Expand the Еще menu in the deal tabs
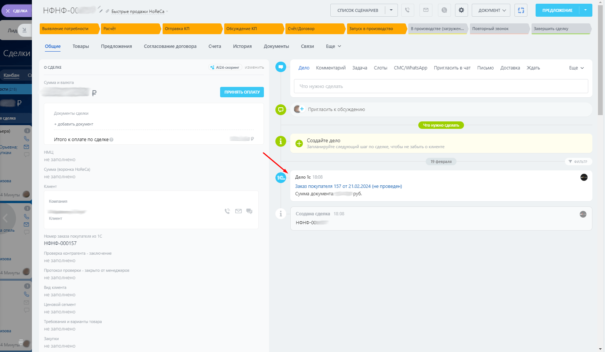Viewport: 605px width, 352px height. point(333,46)
